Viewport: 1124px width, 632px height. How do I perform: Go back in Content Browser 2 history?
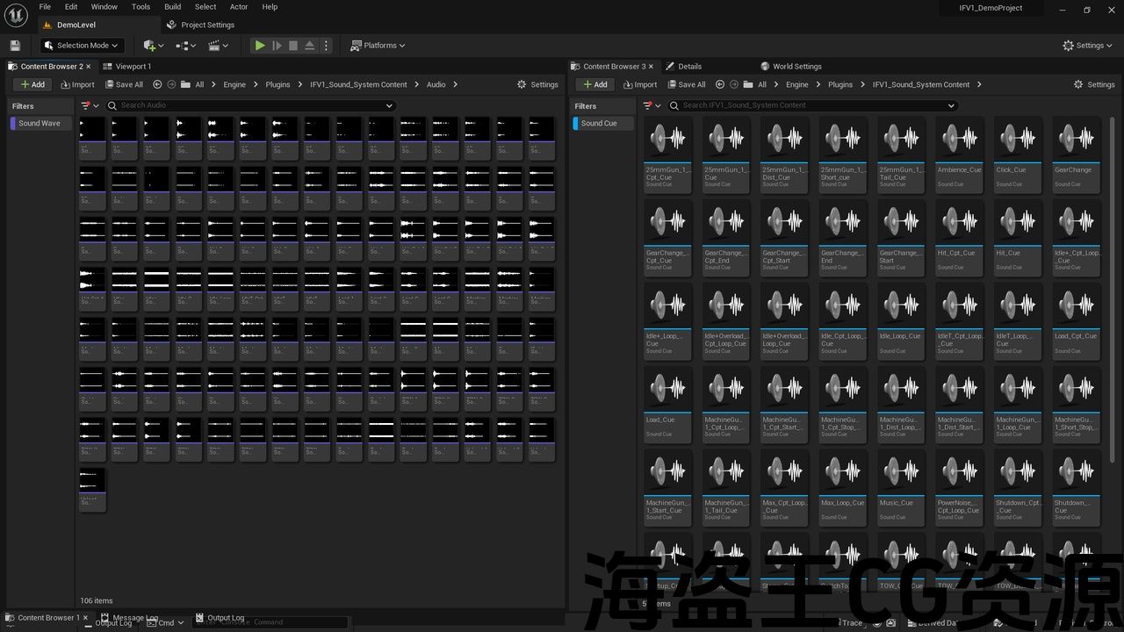point(157,85)
